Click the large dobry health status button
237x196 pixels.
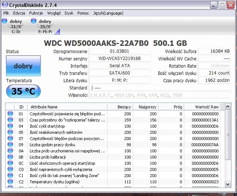23,66
